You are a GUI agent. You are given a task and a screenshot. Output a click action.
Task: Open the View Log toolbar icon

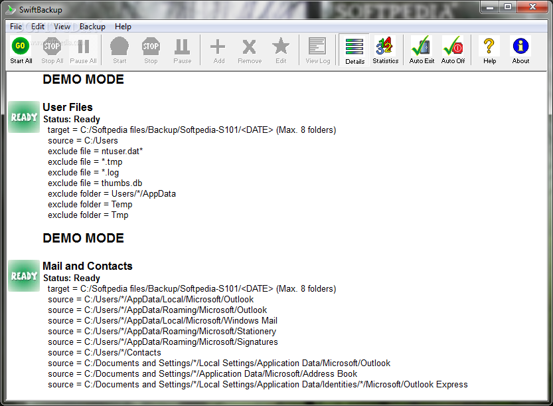tap(317, 46)
